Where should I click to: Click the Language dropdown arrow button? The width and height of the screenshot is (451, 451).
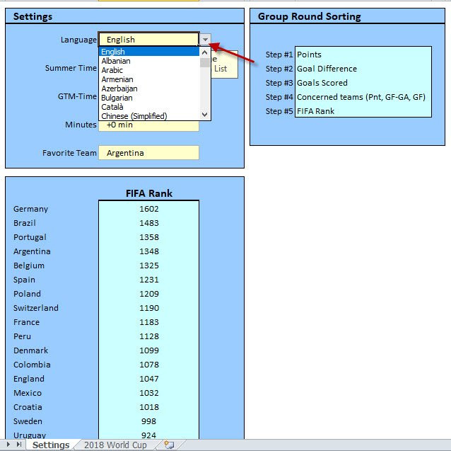[x=205, y=40]
